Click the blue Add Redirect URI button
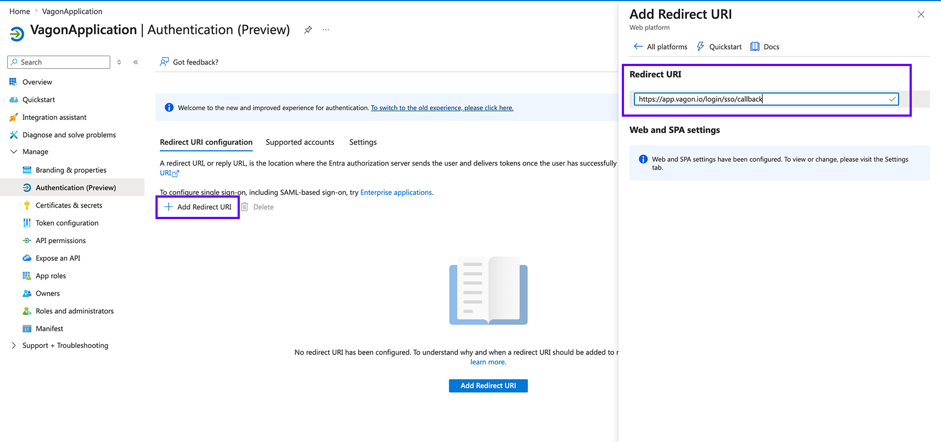Screen dimensions: 941x442 [x=488, y=386]
